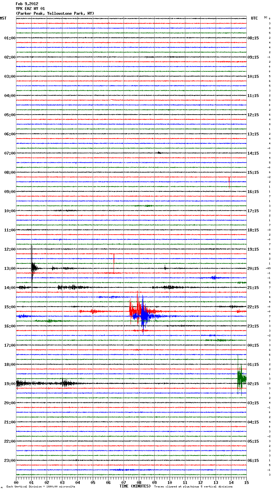Image resolution: width=272 pixels, height=491 pixels.
Task: Select the MST time label 17:00
Action: (x=10, y=345)
